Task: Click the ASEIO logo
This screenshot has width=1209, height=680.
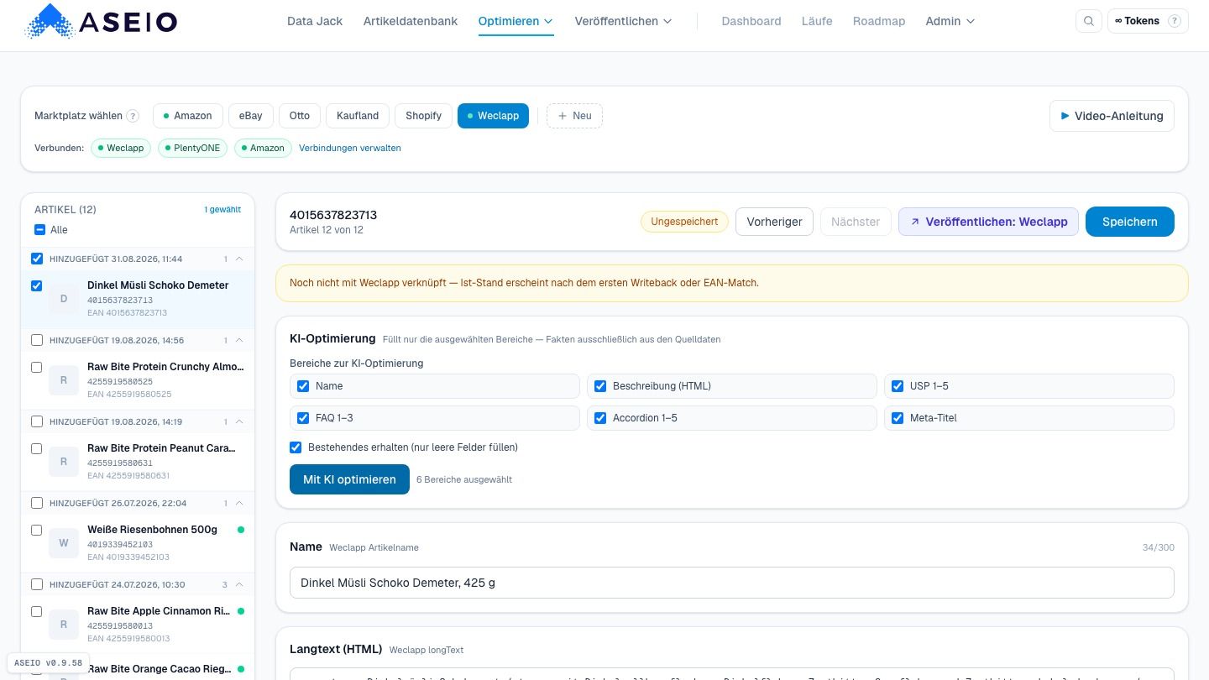Action: coord(102,22)
